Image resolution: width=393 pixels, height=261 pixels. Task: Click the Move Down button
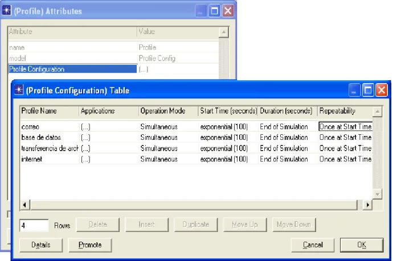tap(294, 225)
